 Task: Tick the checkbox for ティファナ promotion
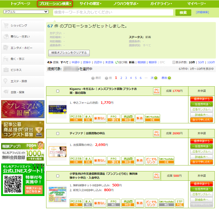58,133
